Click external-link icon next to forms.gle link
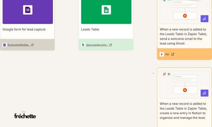This screenshot has height=127, width=212. pyautogui.click(x=32, y=45)
